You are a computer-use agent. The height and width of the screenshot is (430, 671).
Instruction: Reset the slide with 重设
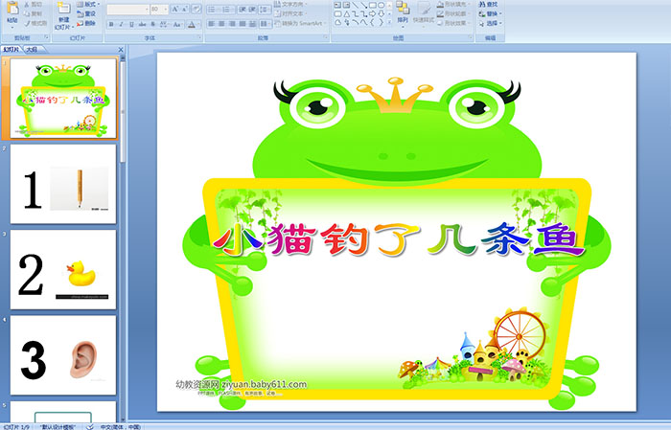(86, 14)
